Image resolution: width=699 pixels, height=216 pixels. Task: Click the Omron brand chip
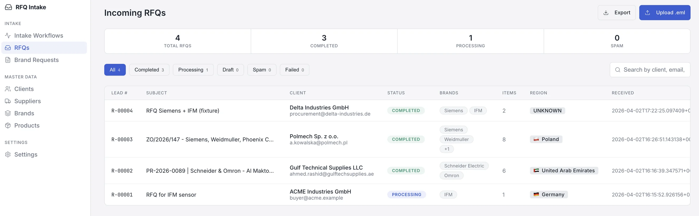tap(451, 175)
